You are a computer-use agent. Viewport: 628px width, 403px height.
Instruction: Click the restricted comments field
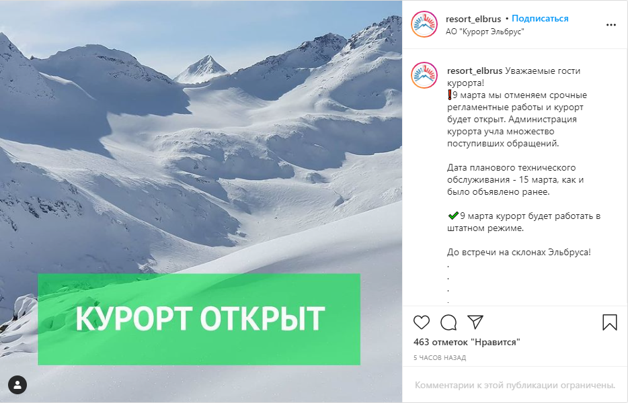click(514, 385)
